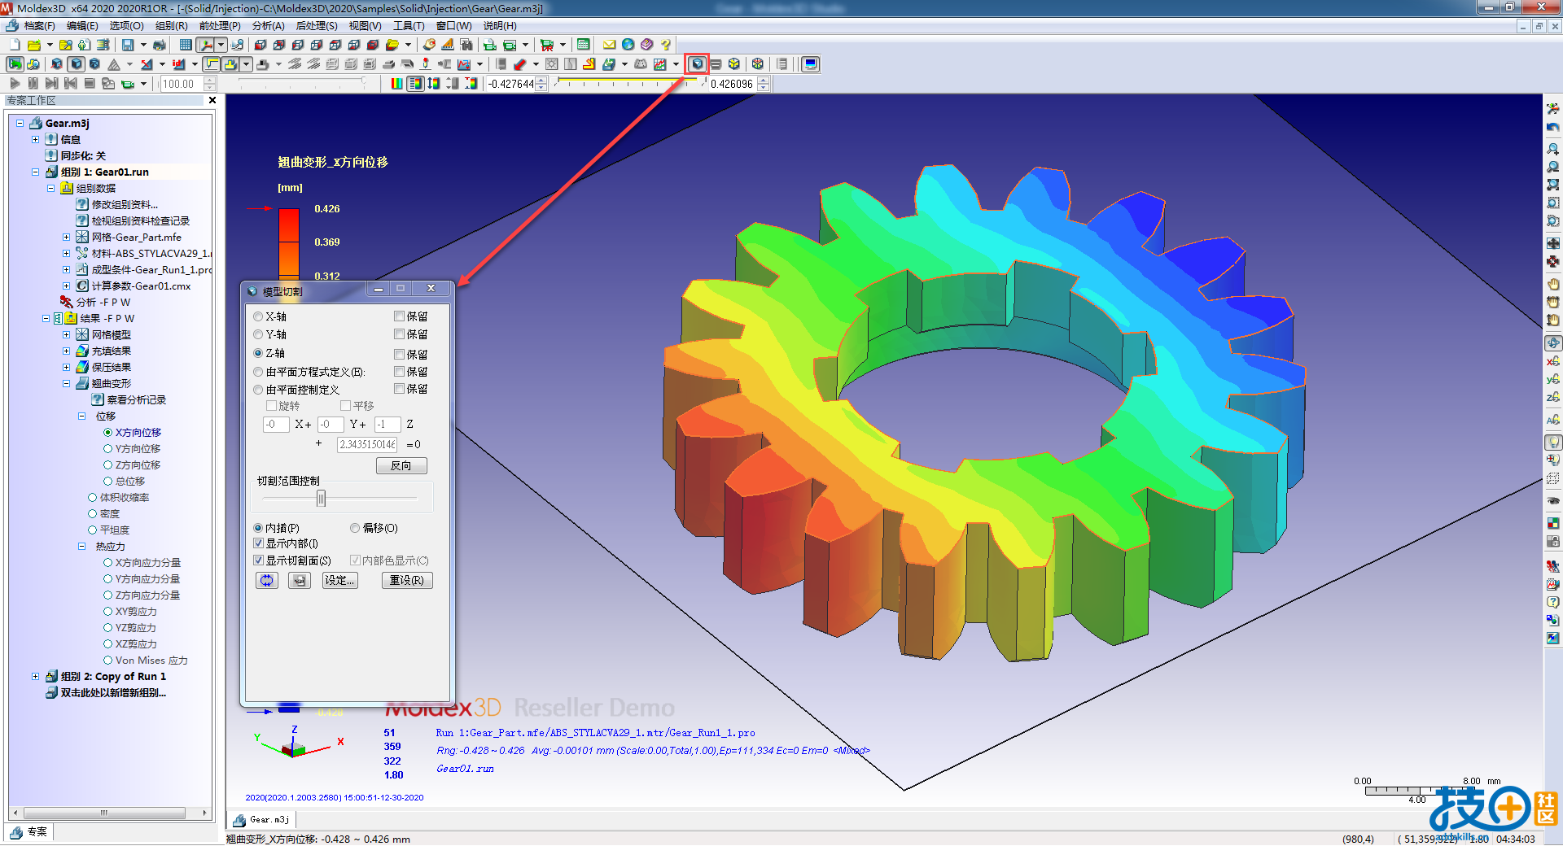Click the animation play button

(15, 83)
